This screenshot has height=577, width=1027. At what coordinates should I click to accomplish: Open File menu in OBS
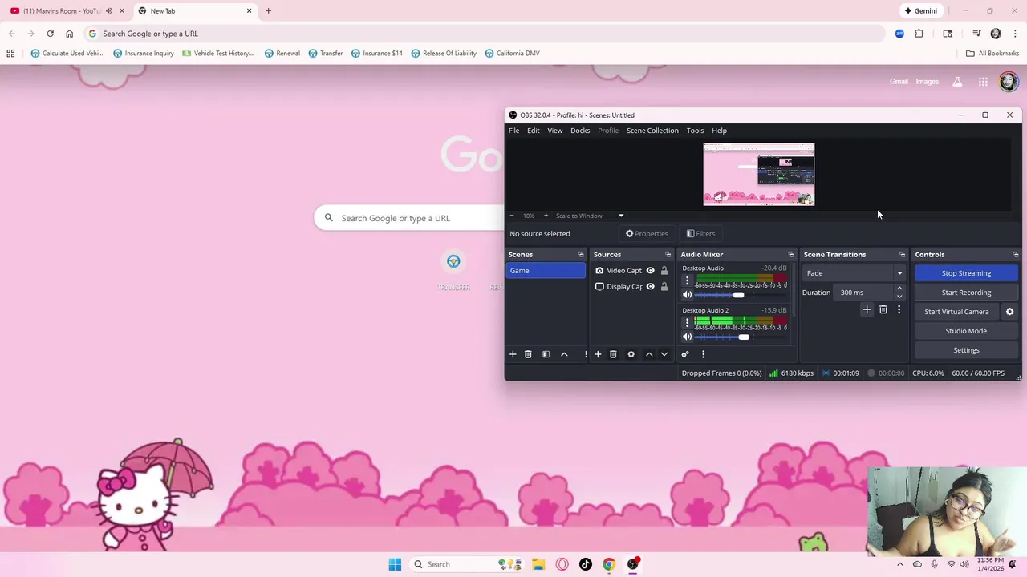click(x=513, y=131)
